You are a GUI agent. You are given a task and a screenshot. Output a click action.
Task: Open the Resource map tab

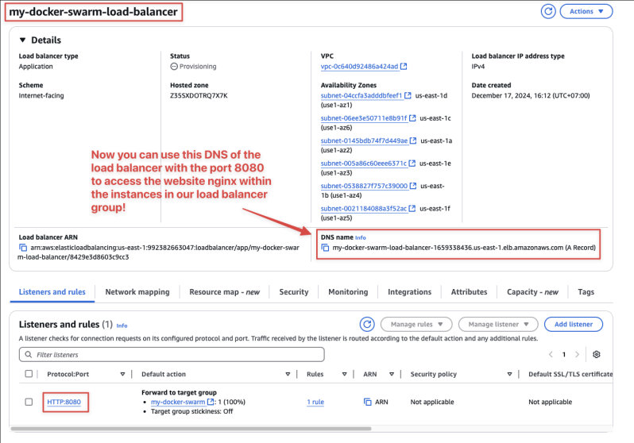(224, 292)
